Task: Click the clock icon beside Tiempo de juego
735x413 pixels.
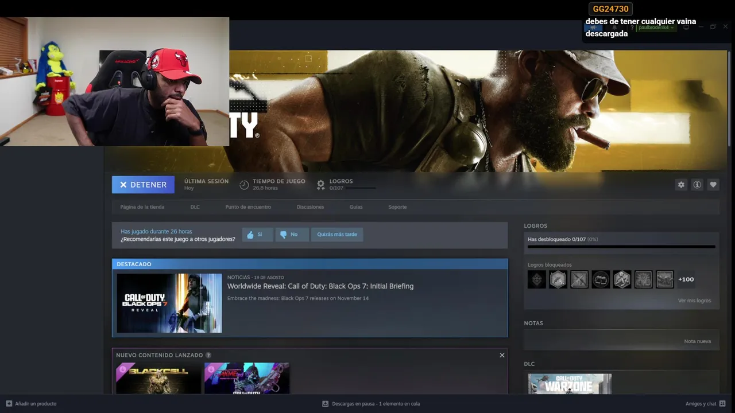Action: [x=244, y=185]
